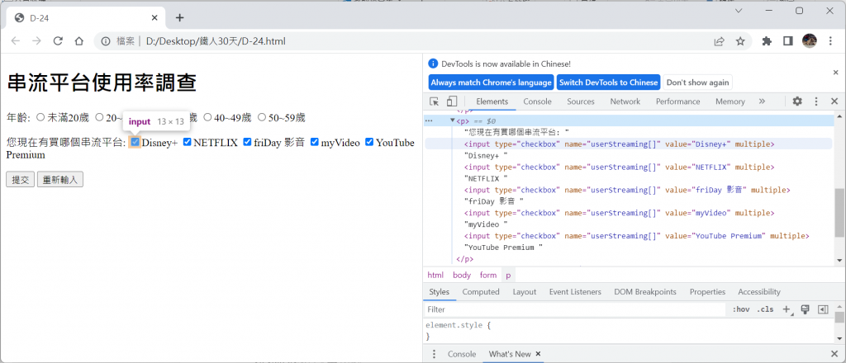The height and width of the screenshot is (363, 846).
Task: Toggle the DevTools device toolbar icon
Action: [452, 101]
